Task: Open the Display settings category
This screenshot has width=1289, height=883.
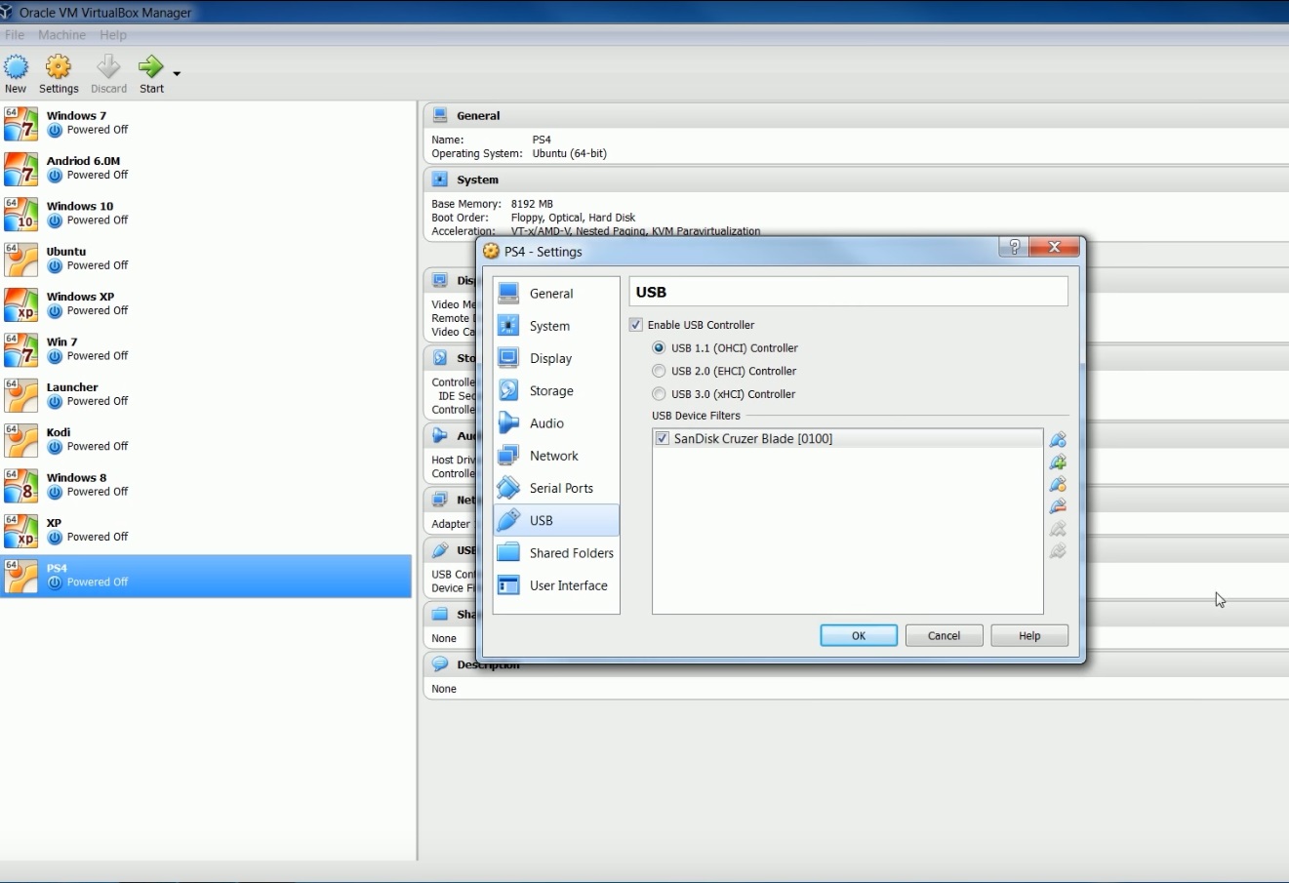Action: pos(556,358)
